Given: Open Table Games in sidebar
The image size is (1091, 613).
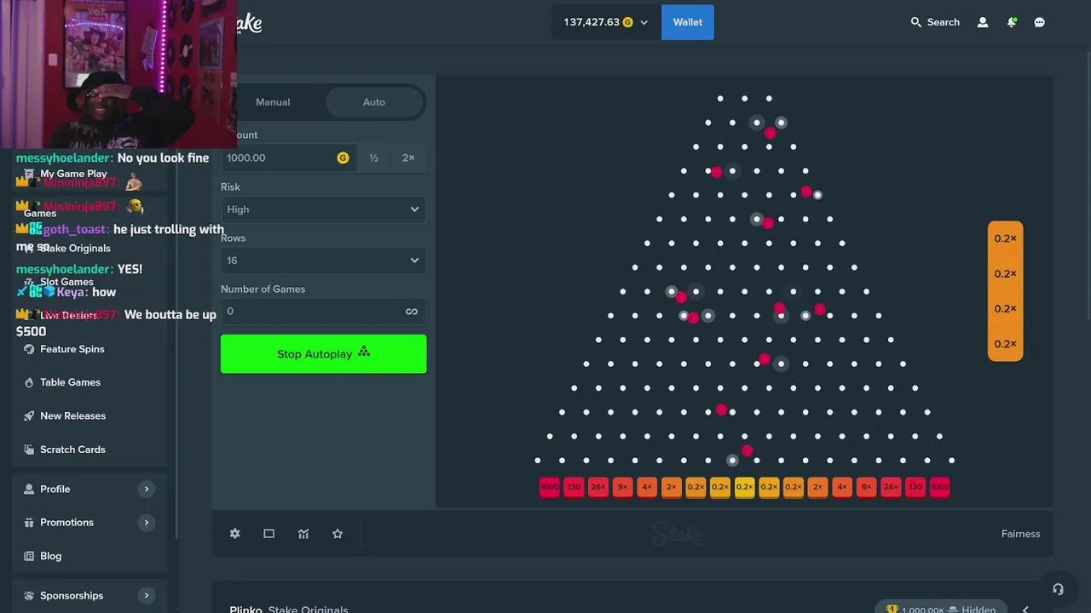Looking at the screenshot, I should [70, 382].
